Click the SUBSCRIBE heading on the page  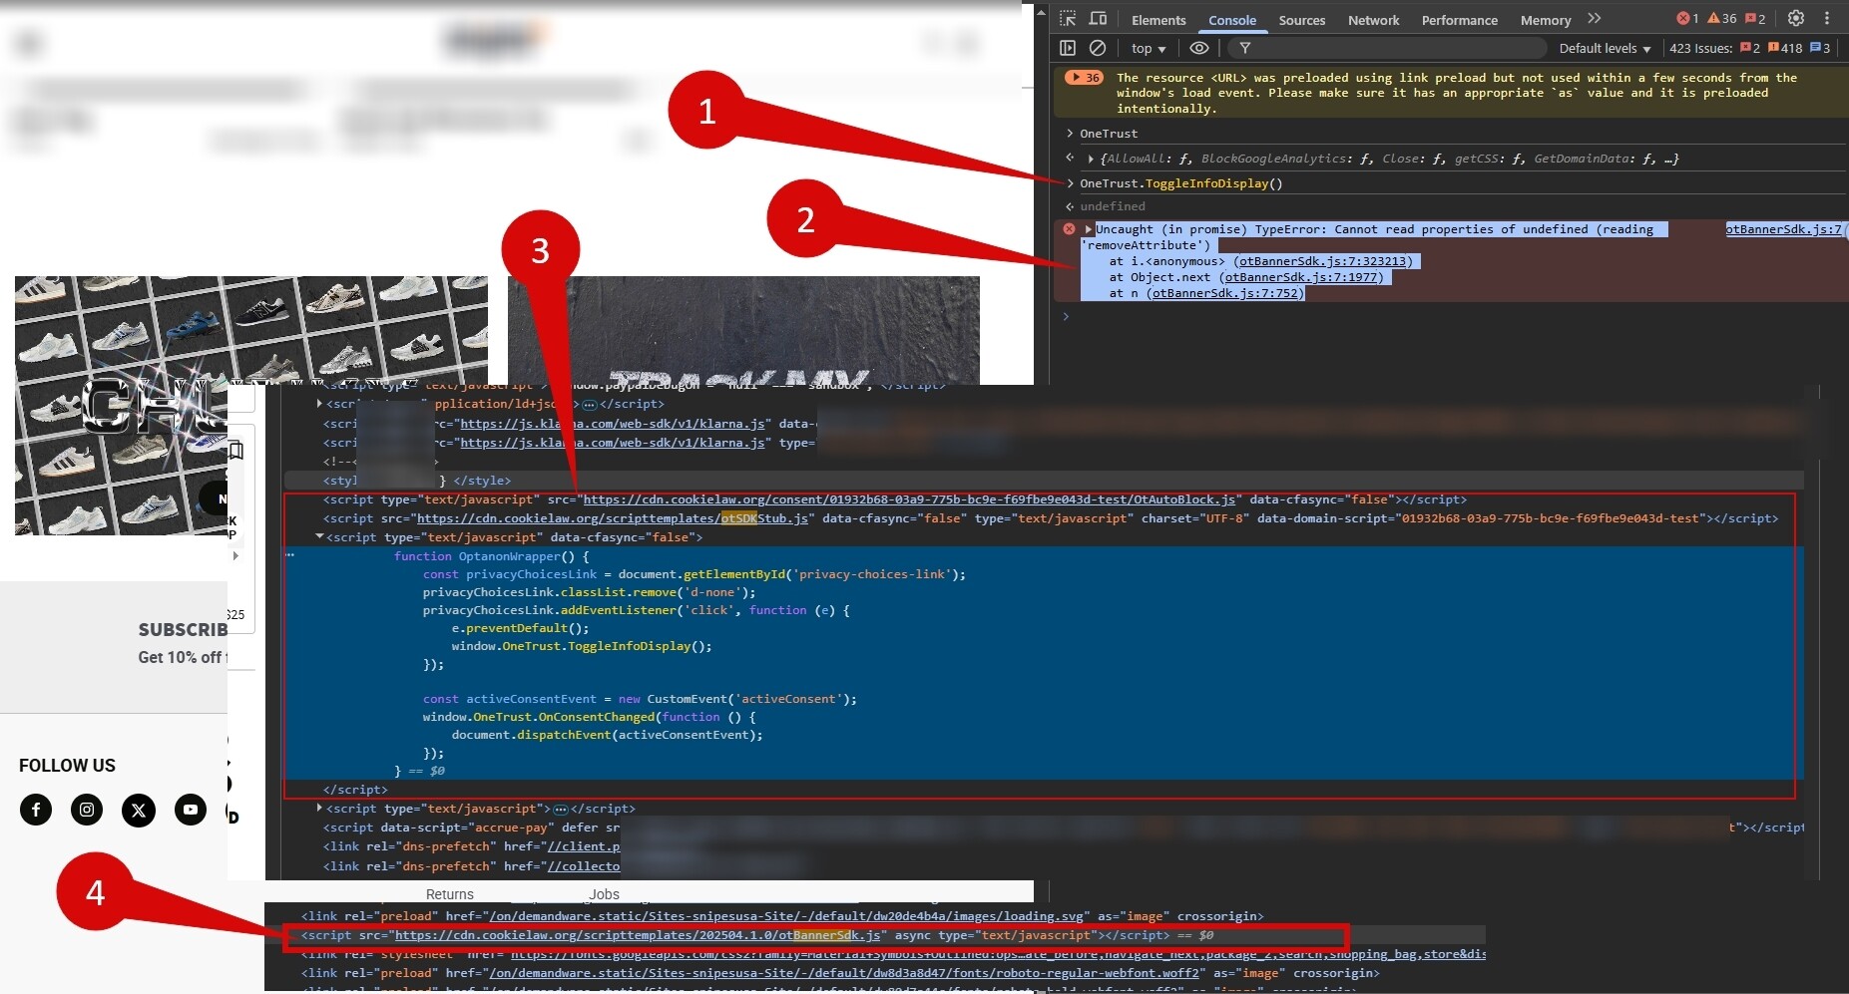183,630
